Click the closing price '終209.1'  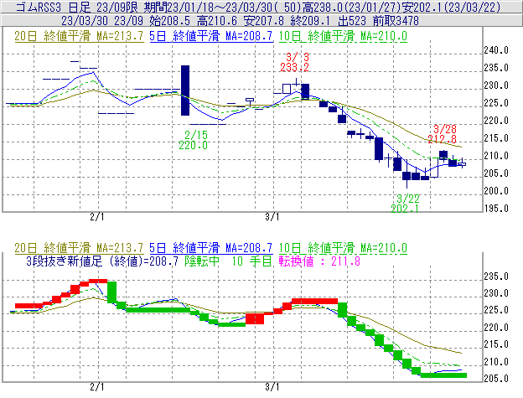[x=310, y=21]
